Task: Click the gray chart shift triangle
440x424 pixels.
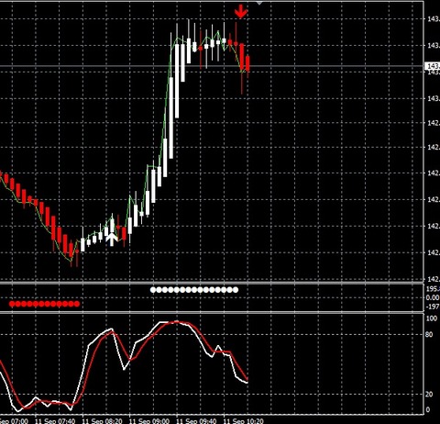Action: pos(259,3)
